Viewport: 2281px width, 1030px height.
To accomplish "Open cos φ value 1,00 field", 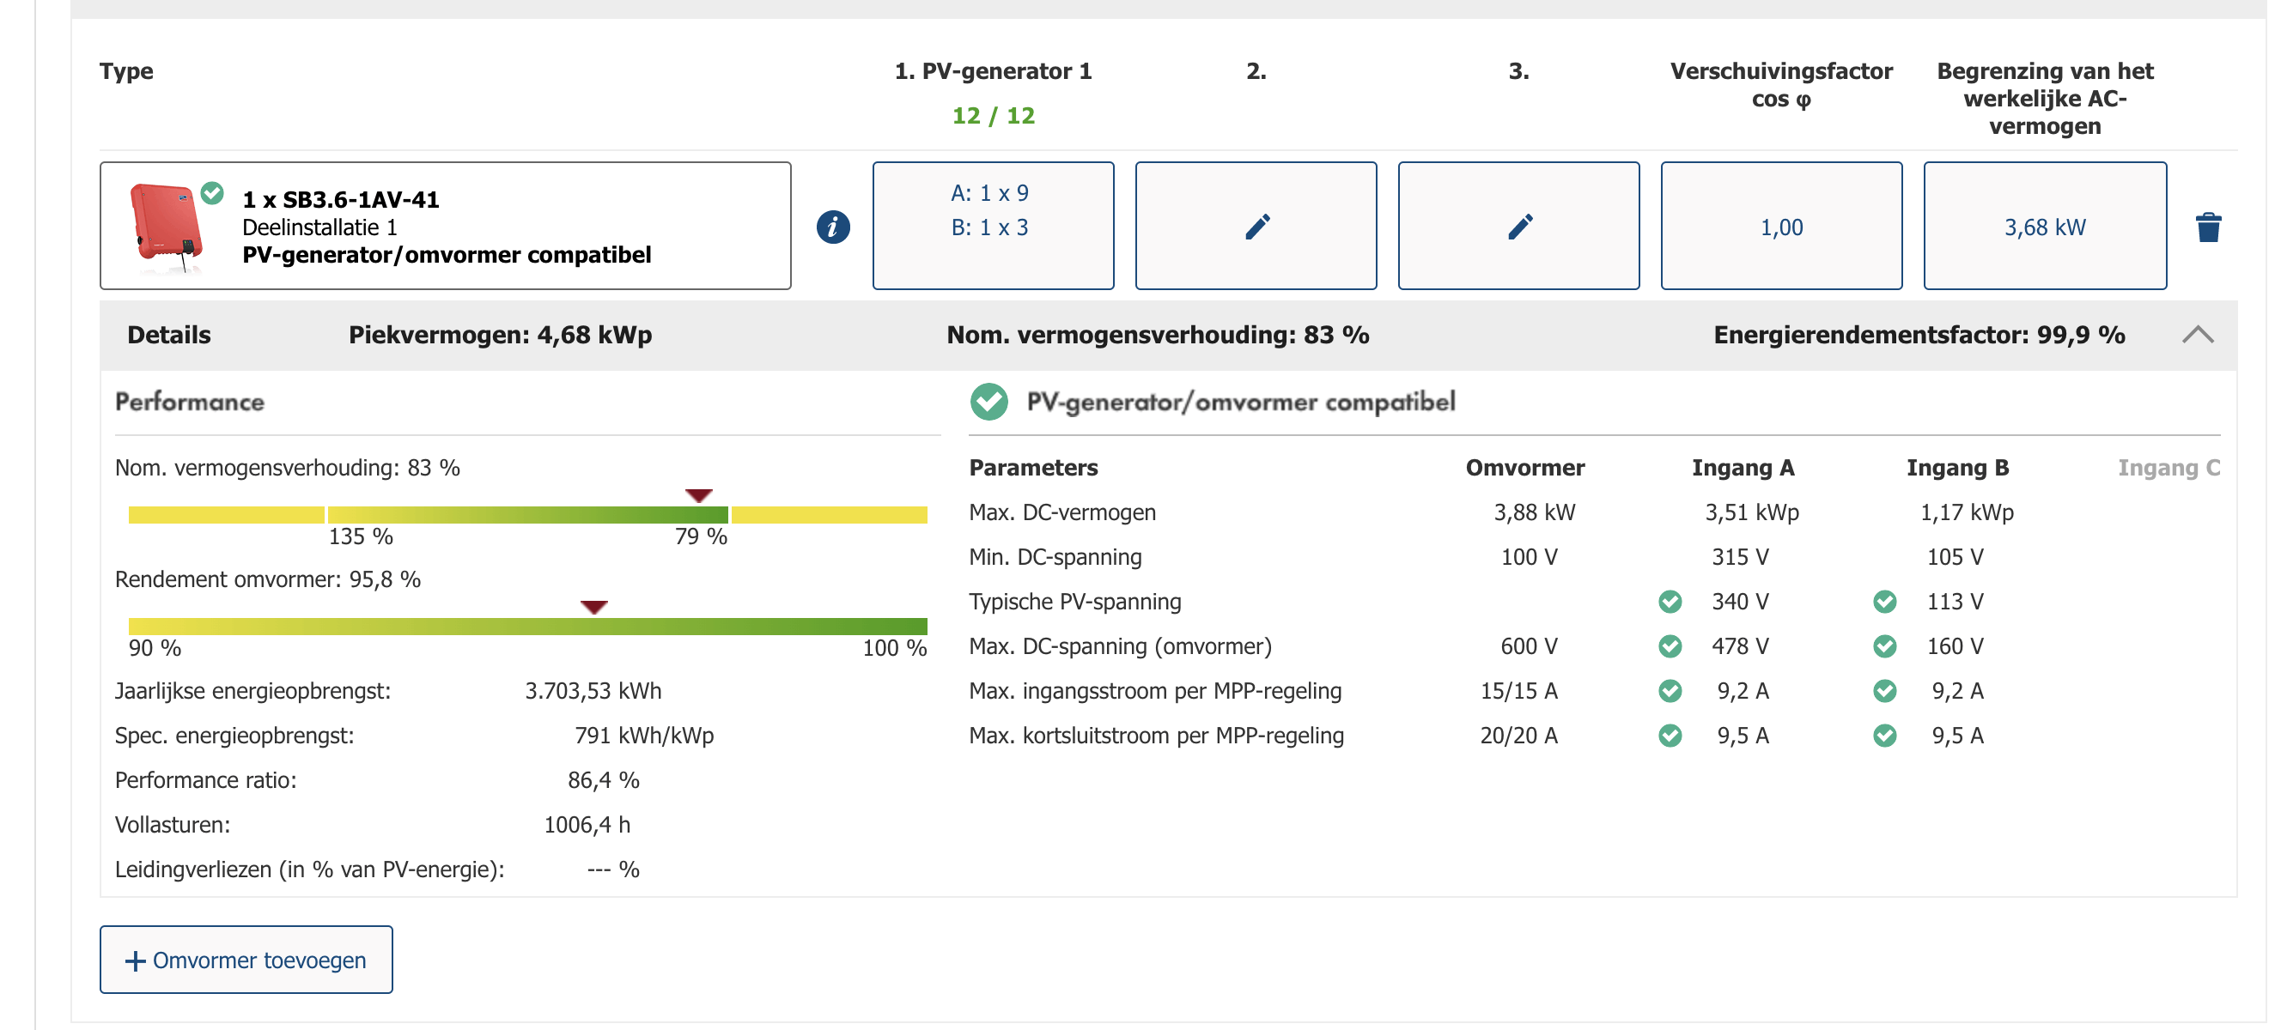I will tap(1780, 227).
